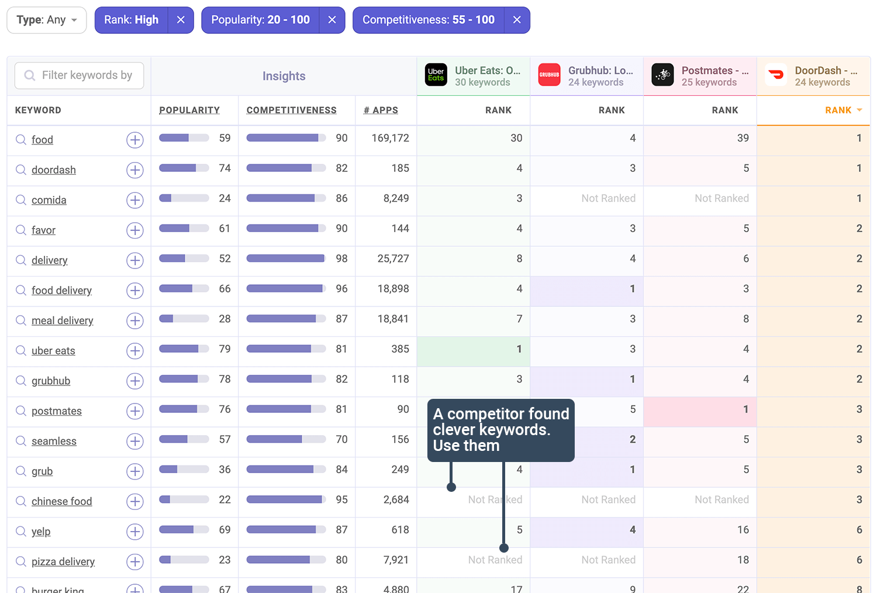Click the Uber Eats app icon
Image resolution: width=877 pixels, height=593 pixels.
tap(436, 75)
